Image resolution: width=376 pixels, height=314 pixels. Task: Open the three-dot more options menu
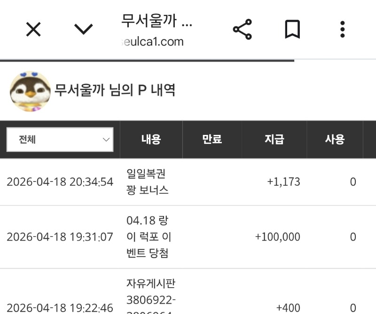pos(343,30)
